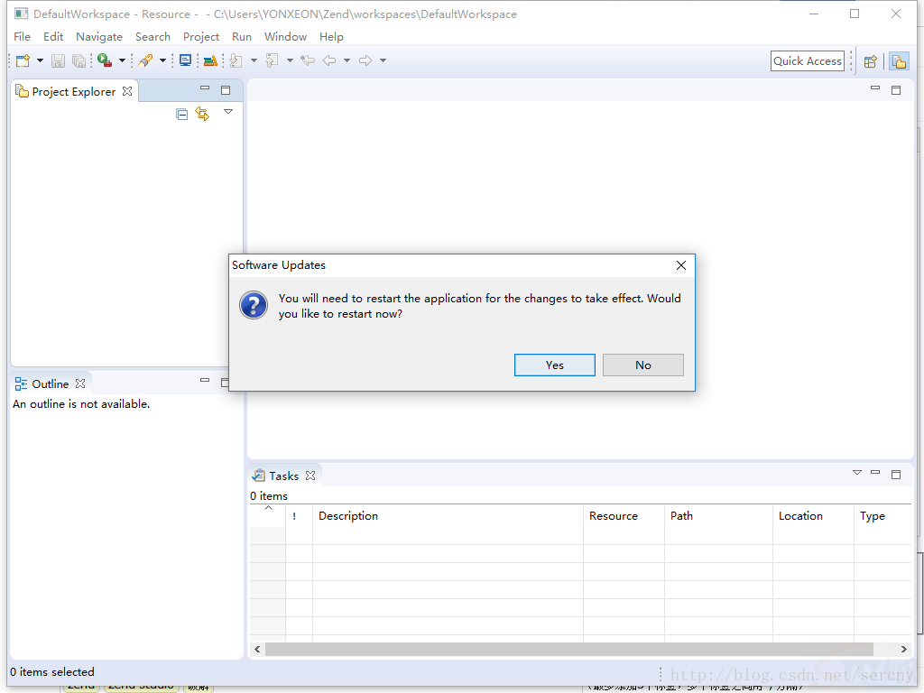Sort tasks by Location column header

click(x=813, y=515)
